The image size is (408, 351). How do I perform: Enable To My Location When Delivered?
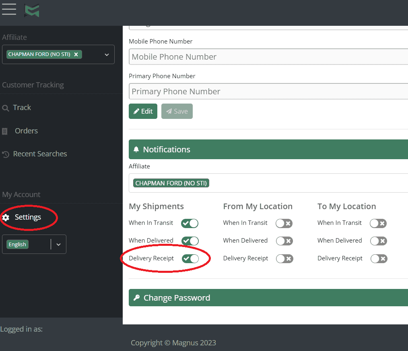379,241
